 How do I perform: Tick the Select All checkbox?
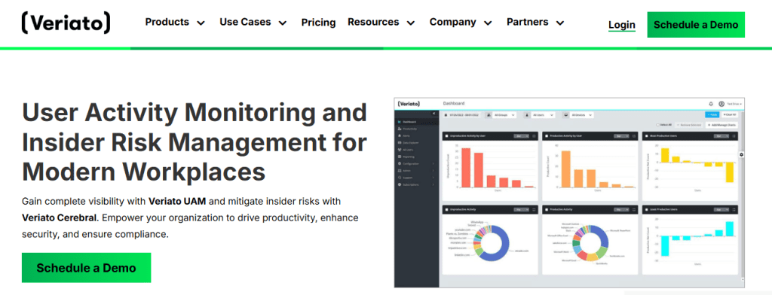point(657,125)
